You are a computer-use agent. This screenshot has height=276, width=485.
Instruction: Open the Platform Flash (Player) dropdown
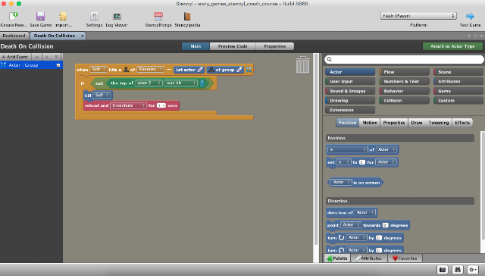click(x=418, y=16)
